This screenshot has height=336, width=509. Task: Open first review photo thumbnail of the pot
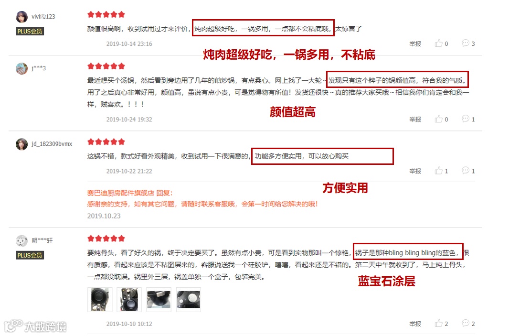(100, 300)
